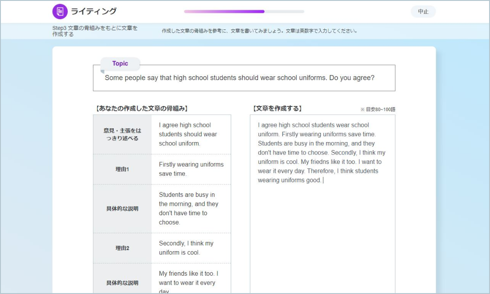Click the purple writing document icon
The image size is (490, 294).
[60, 12]
